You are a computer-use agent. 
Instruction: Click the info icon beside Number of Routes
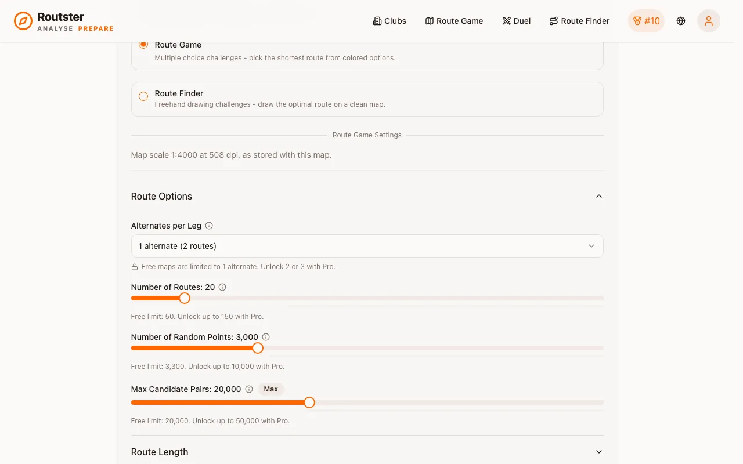[222, 287]
